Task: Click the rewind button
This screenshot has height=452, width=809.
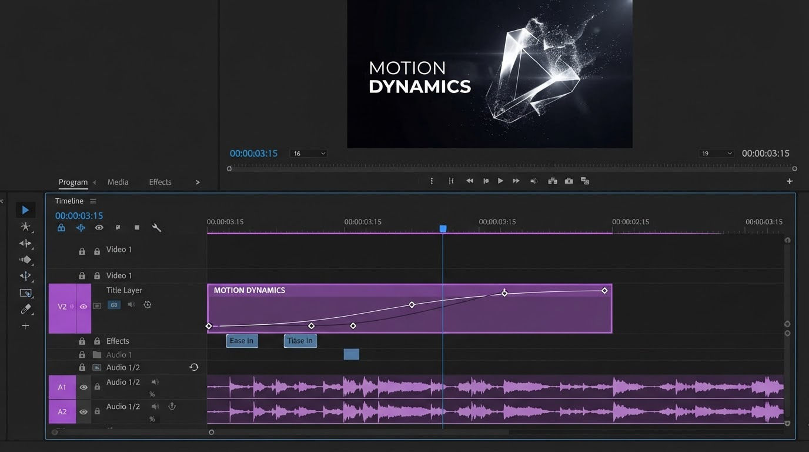Action: 470,181
